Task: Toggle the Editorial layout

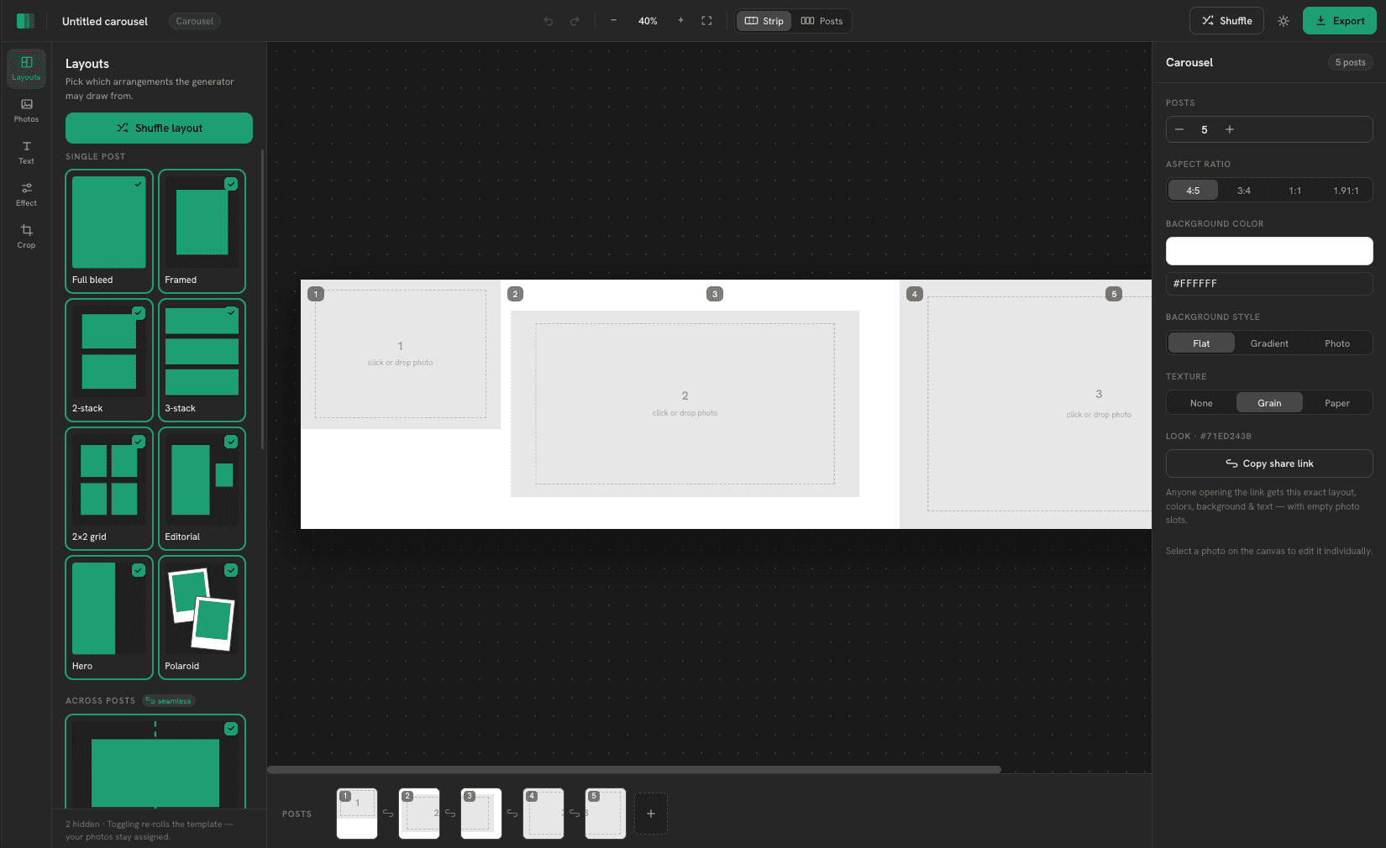Action: pos(202,489)
